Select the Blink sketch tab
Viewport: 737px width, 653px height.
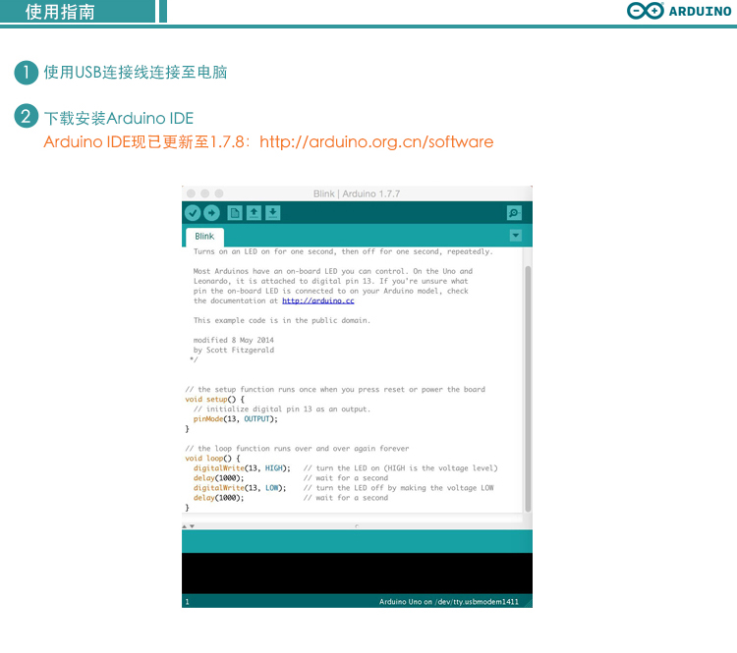click(x=204, y=237)
